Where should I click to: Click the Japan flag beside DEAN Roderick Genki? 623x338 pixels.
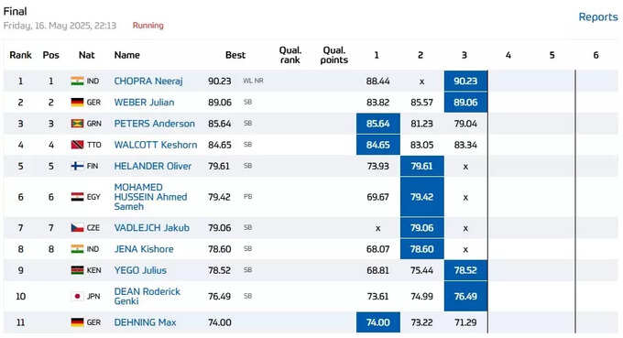(x=77, y=296)
